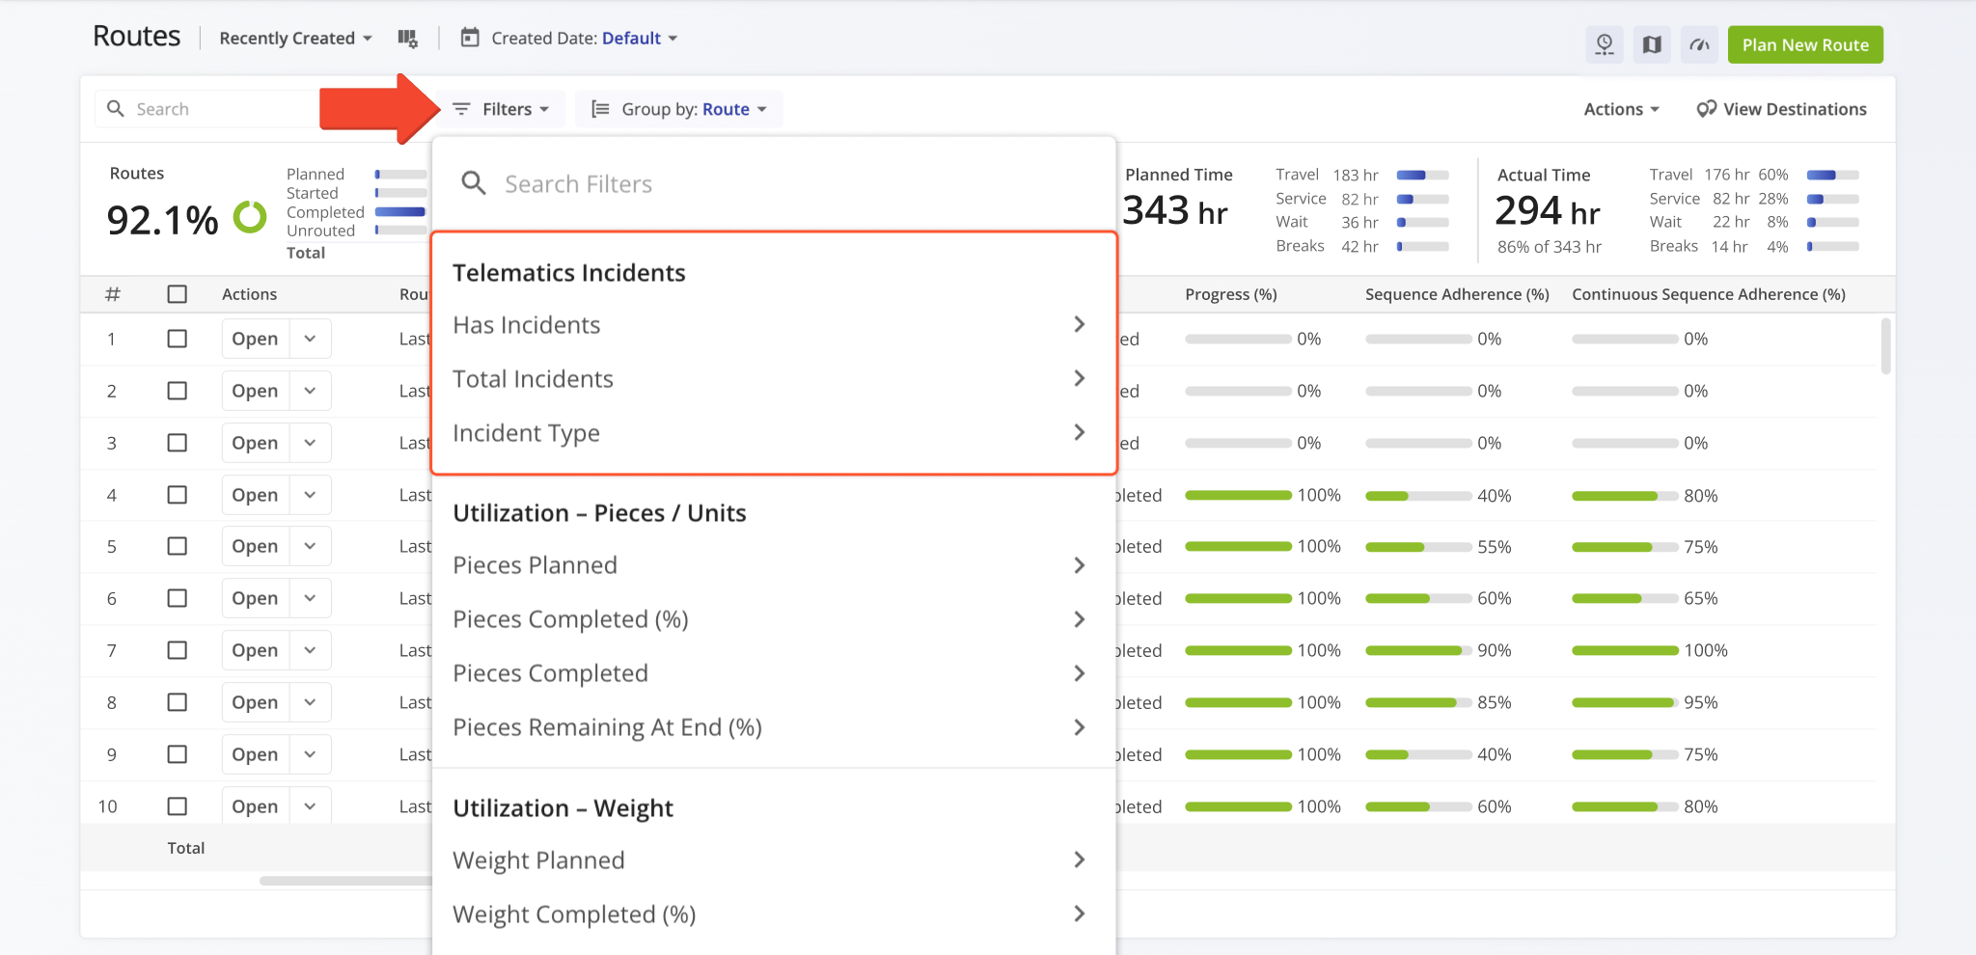Click View Destinations

pos(1781,109)
